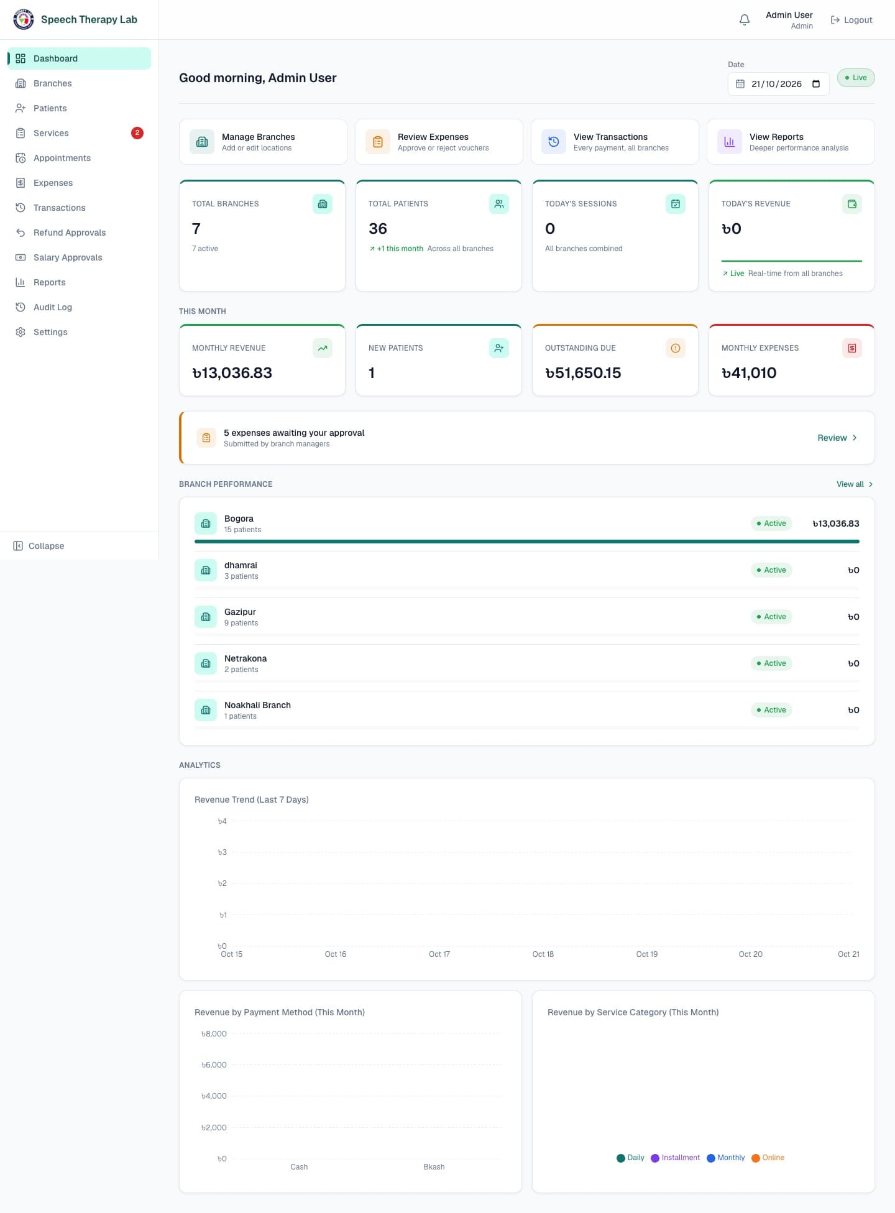Toggle Installment legend item
Image resolution: width=895 pixels, height=1213 pixels.
675,1158
